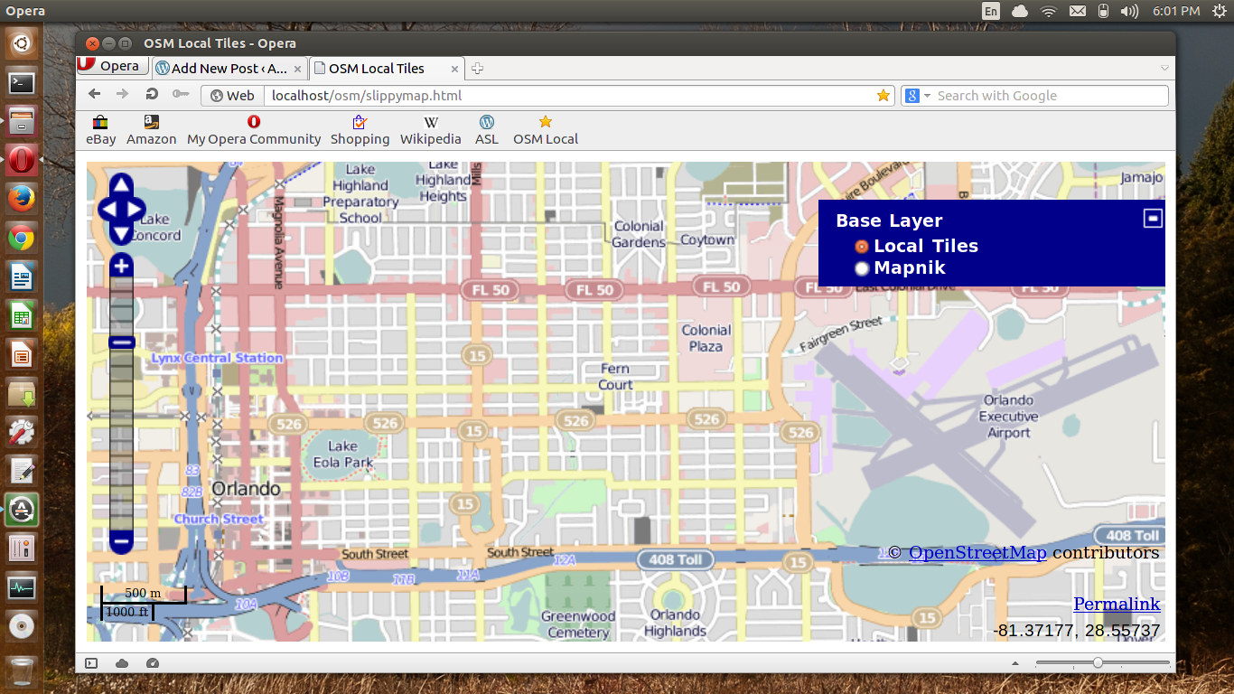Open the Files manager in the dock

click(22, 121)
